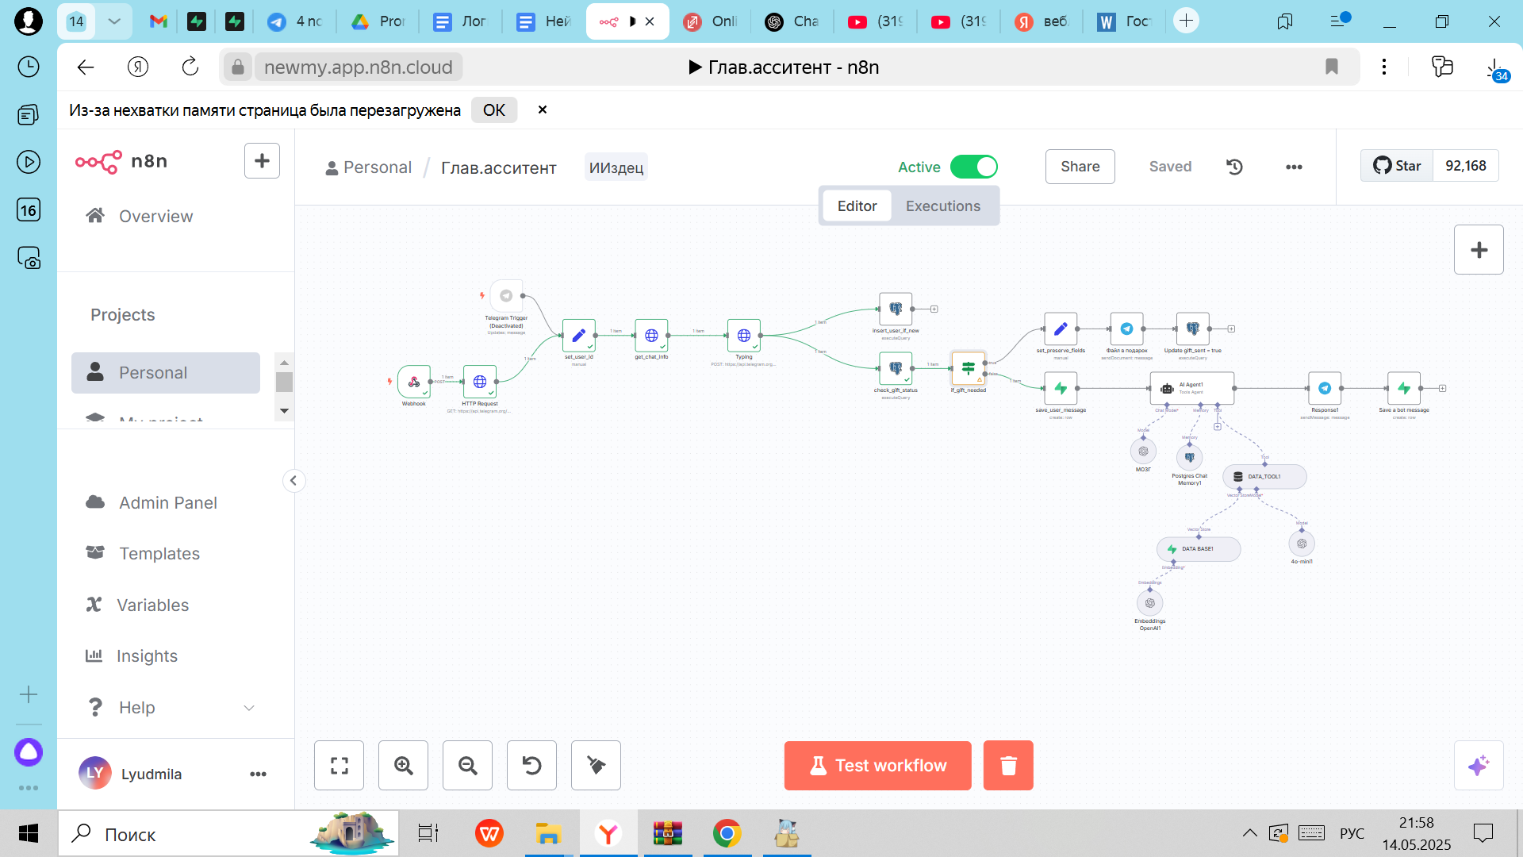Toggle the workflow Active switch
Image resolution: width=1523 pixels, height=857 pixels.
[973, 167]
